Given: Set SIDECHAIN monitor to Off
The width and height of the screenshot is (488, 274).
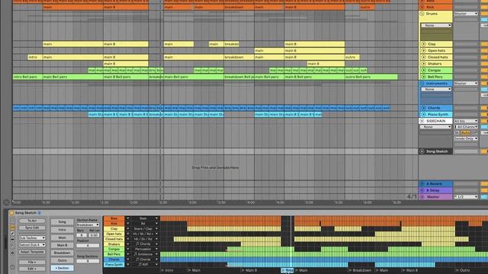Looking at the screenshot, I should (474, 132).
